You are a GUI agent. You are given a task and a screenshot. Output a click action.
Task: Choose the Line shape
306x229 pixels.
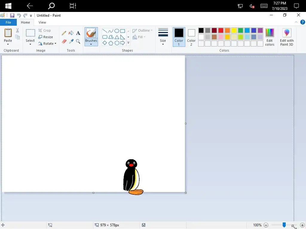coord(105,31)
